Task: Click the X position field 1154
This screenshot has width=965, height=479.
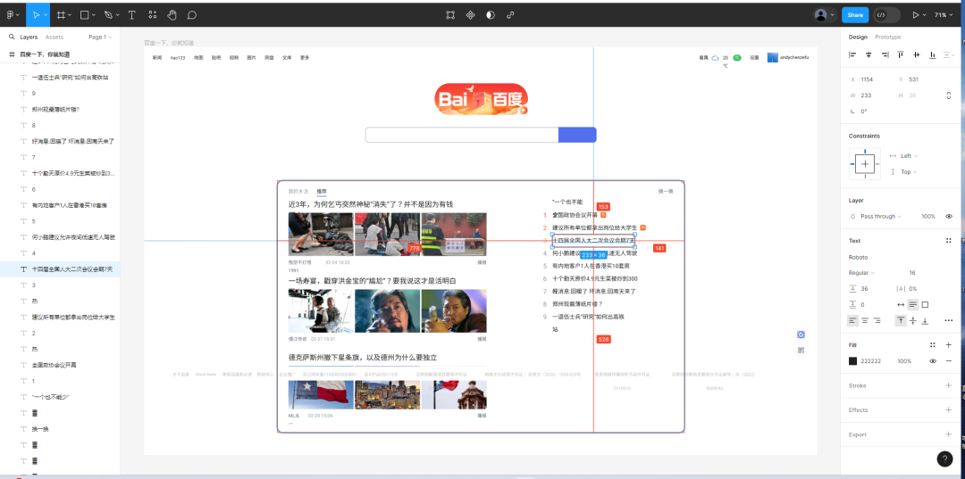Action: pyautogui.click(x=868, y=79)
